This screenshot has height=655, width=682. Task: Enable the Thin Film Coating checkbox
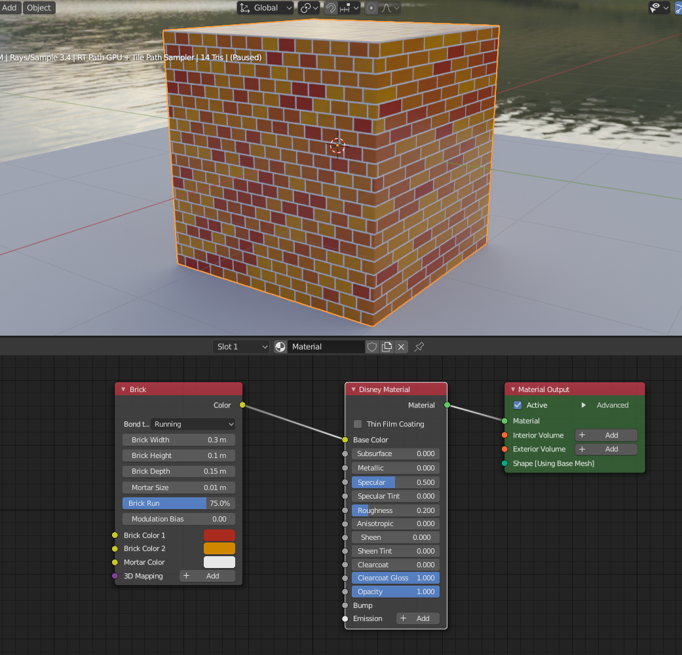tap(358, 424)
